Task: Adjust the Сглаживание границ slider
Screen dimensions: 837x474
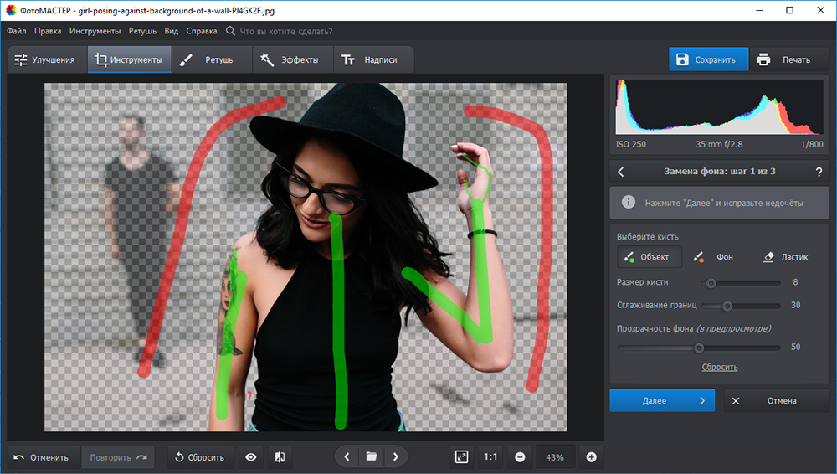Action: (x=741, y=307)
